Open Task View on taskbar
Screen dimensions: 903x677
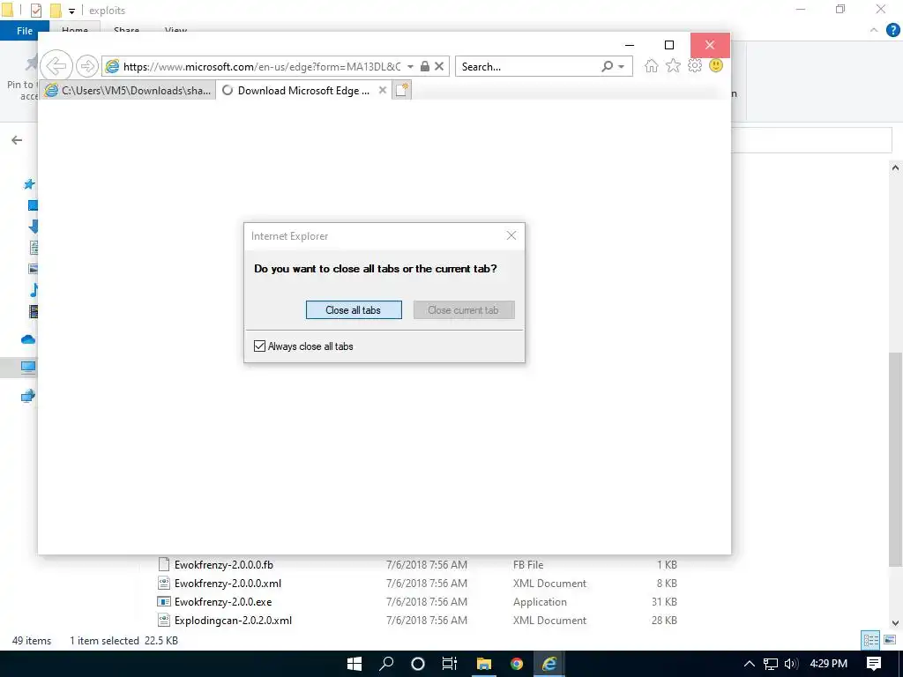coord(450,664)
